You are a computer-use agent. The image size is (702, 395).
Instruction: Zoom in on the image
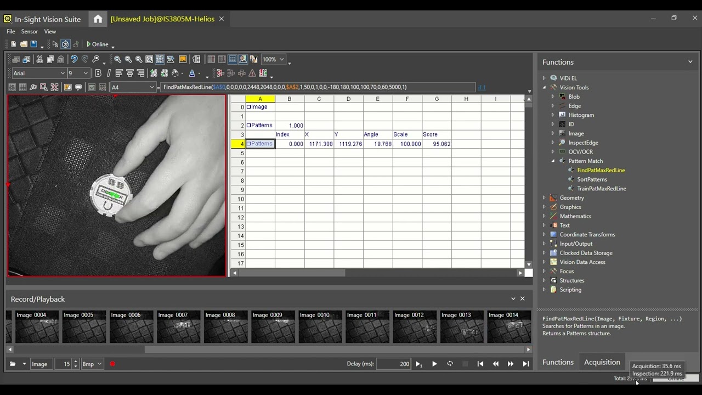(x=117, y=59)
